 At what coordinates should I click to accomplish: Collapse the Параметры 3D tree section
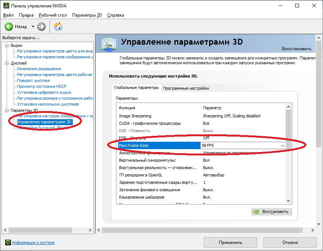pyautogui.click(x=7, y=110)
